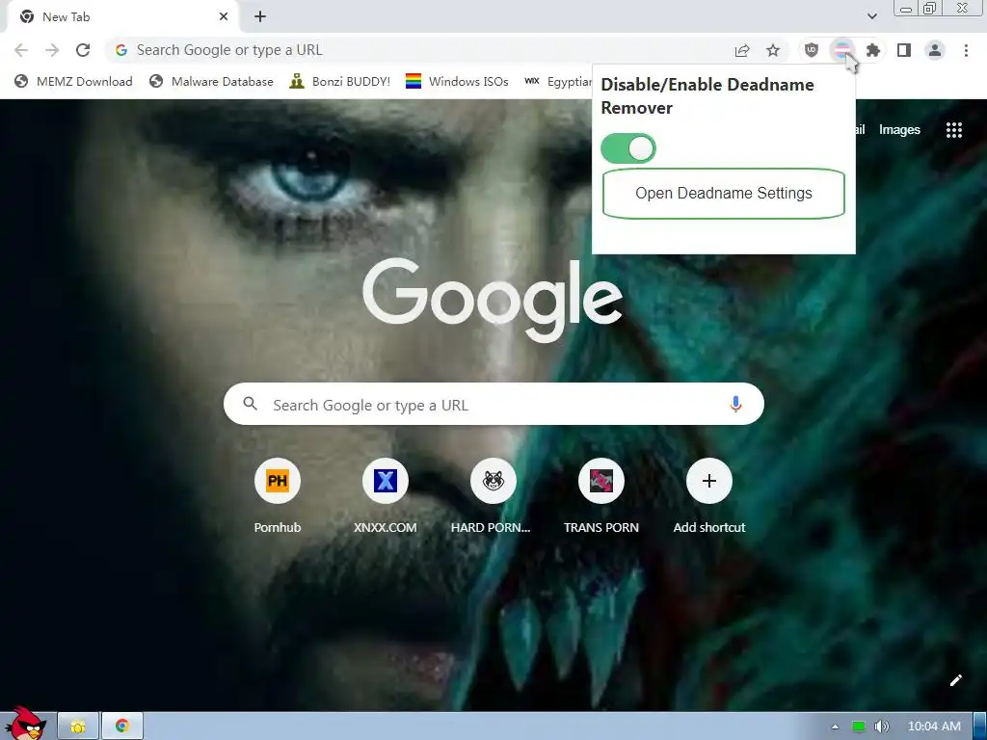Open the tab search dropdown chevron
This screenshot has width=987, height=740.
click(x=871, y=16)
